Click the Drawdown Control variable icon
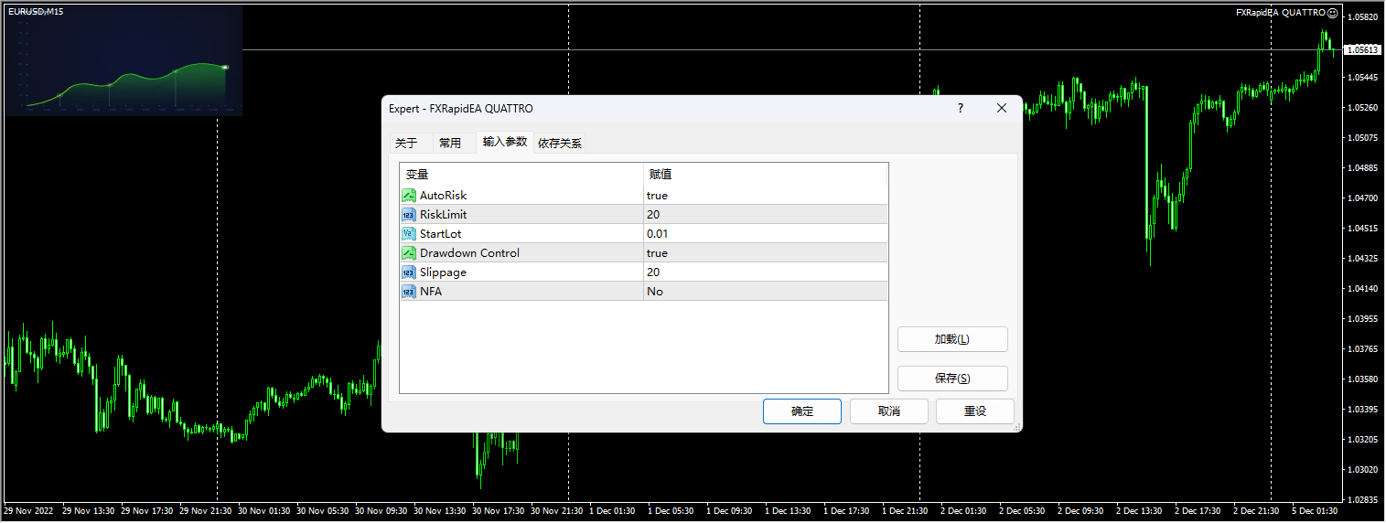Image resolution: width=1386 pixels, height=523 pixels. [409, 253]
